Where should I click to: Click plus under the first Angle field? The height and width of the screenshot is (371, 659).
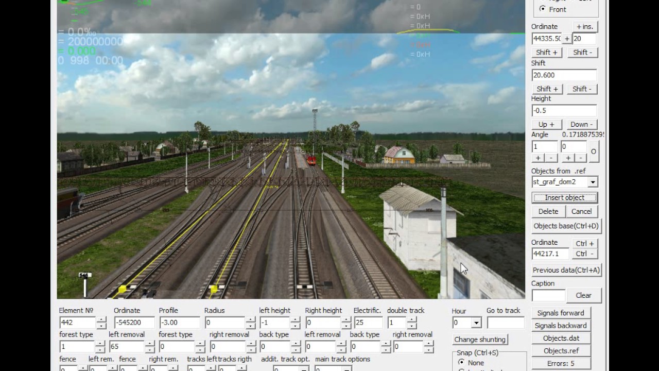point(538,158)
